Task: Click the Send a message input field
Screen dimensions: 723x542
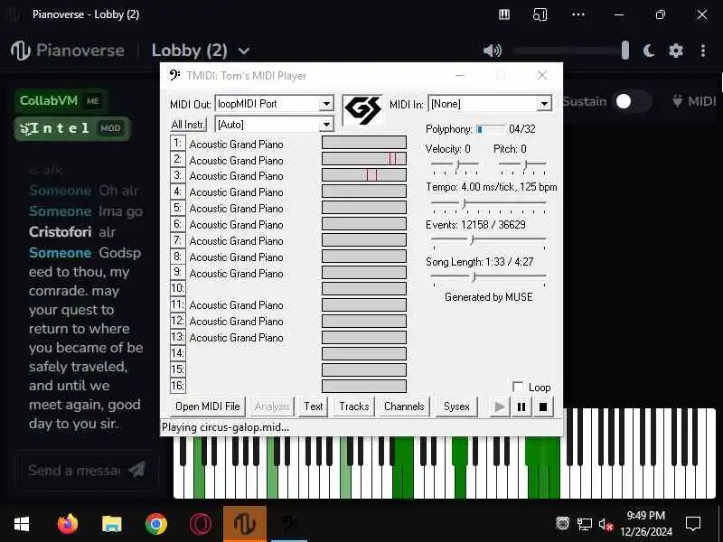Action: pos(74,470)
